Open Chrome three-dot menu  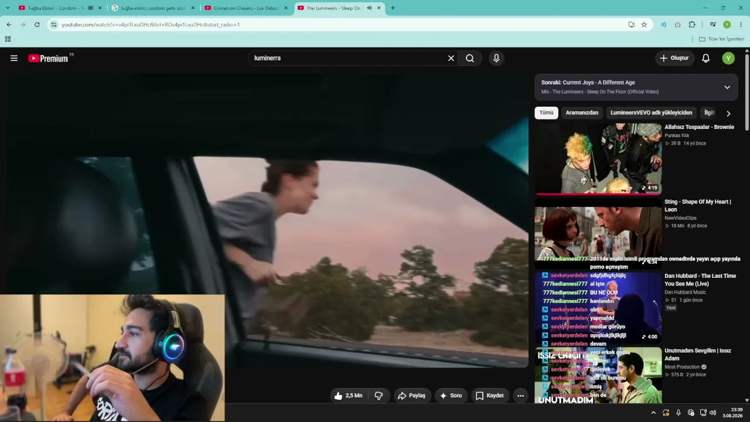[x=741, y=25]
